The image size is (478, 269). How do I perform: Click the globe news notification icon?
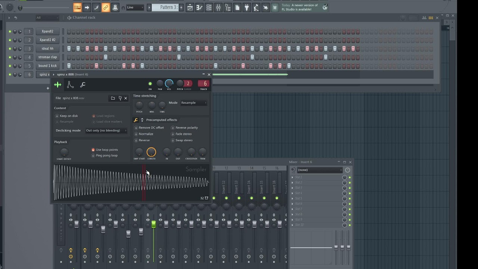pos(325,7)
